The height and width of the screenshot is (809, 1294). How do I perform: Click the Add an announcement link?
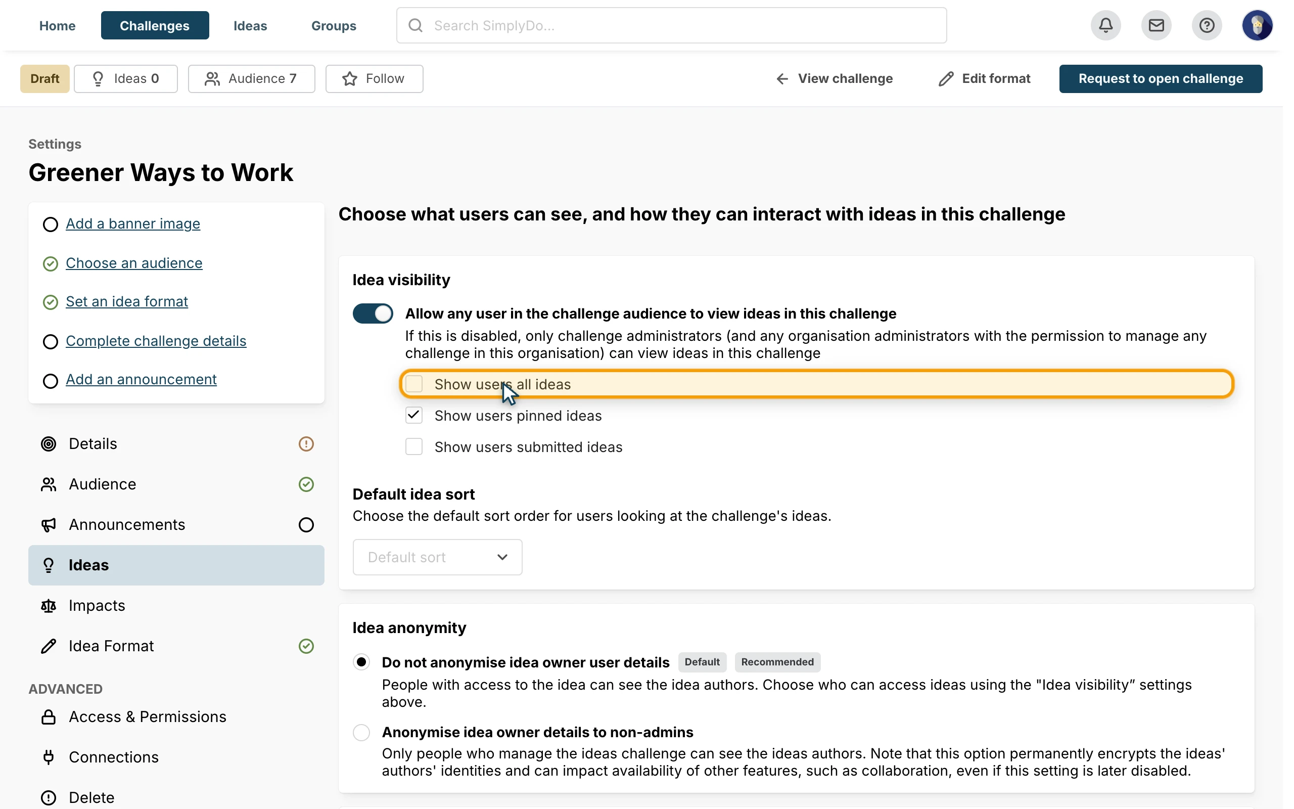pos(141,379)
